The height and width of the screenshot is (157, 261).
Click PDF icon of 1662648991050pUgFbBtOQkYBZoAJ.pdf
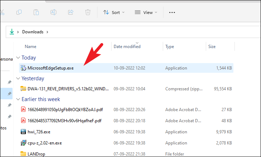click(x=23, y=109)
